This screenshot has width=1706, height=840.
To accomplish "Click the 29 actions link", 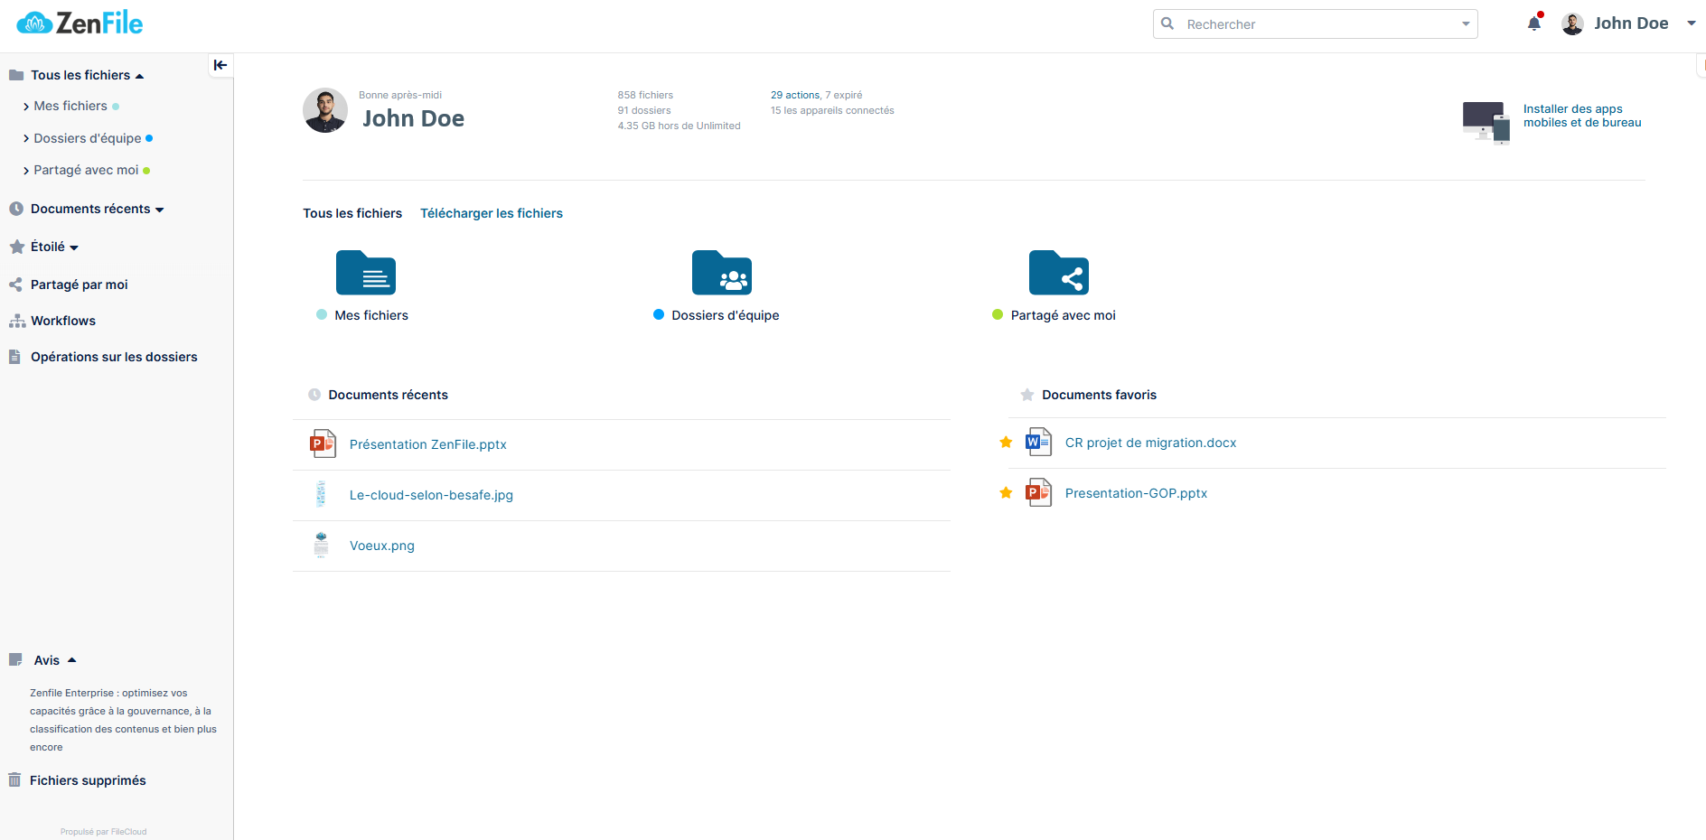I will (x=795, y=95).
